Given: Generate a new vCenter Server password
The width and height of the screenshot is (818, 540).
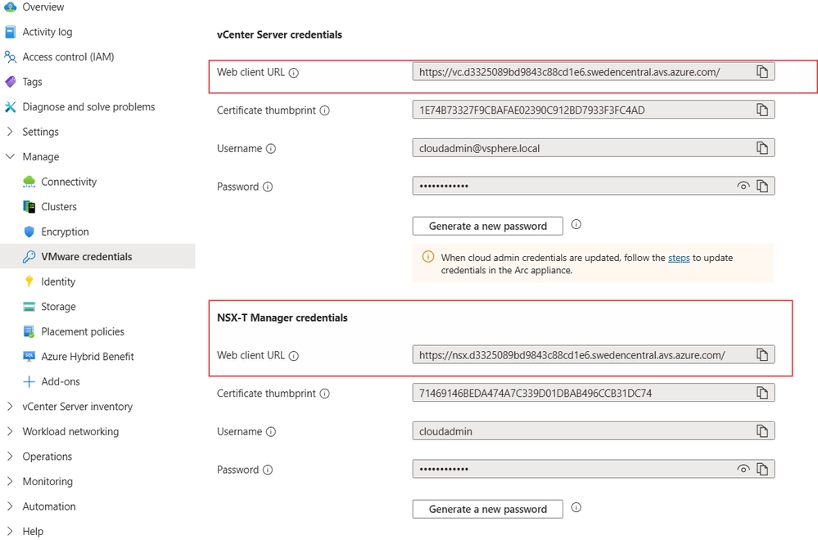Looking at the screenshot, I should (487, 226).
